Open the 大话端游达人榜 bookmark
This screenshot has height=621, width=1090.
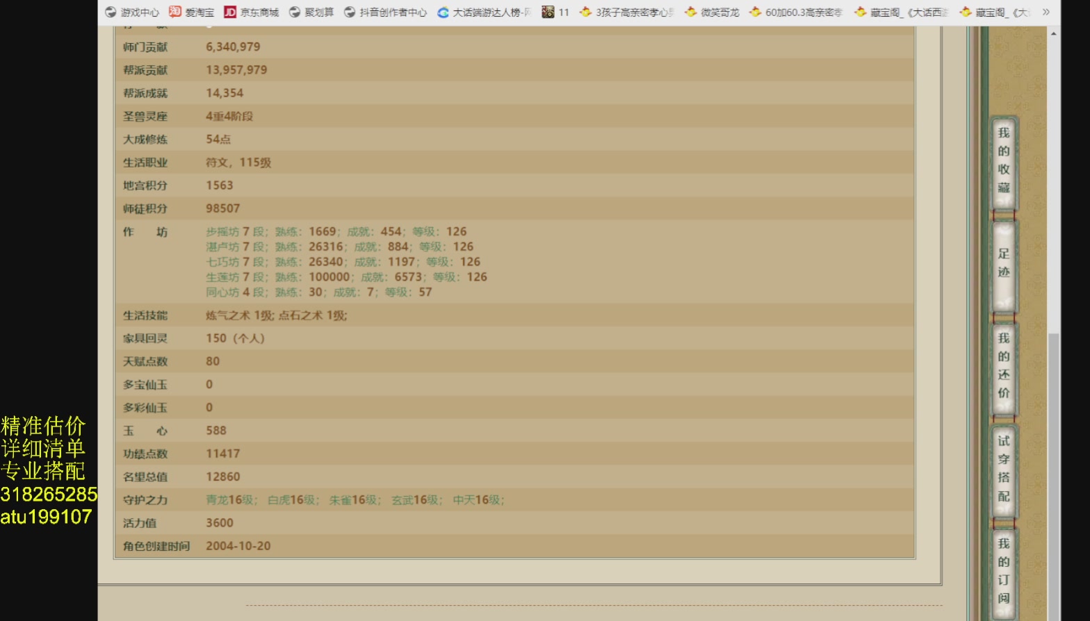485,12
